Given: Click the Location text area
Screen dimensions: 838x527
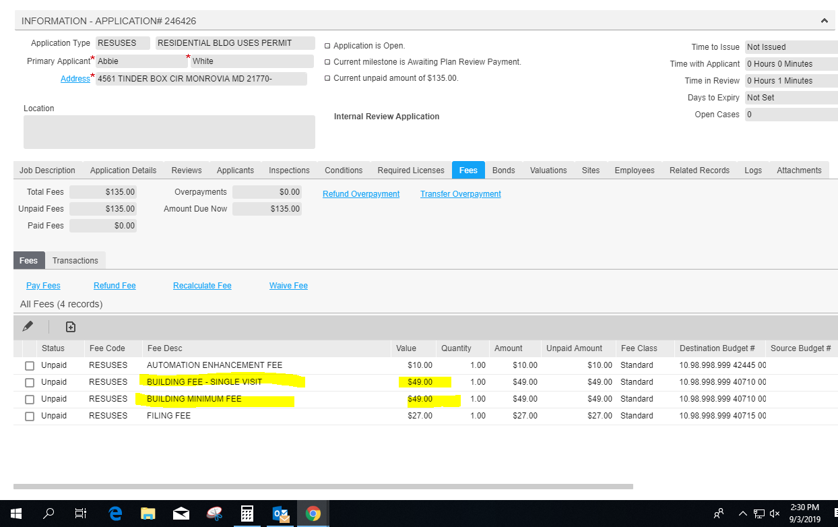Looking at the screenshot, I should pos(169,132).
